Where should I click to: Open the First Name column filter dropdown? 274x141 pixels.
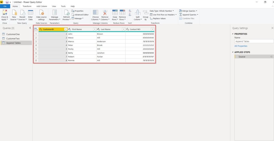pyautogui.click(x=94, y=29)
